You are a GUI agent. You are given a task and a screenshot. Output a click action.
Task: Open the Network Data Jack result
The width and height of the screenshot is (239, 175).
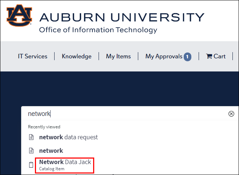[65, 162]
